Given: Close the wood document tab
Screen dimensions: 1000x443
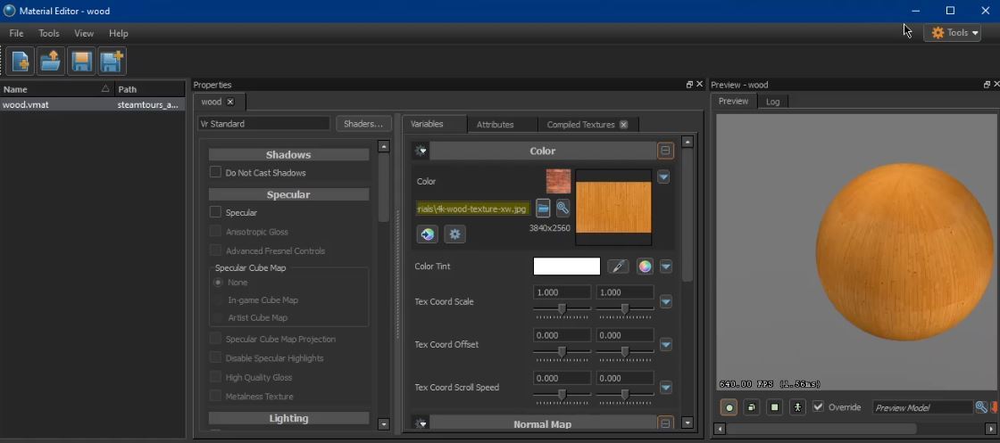Looking at the screenshot, I should (230, 102).
